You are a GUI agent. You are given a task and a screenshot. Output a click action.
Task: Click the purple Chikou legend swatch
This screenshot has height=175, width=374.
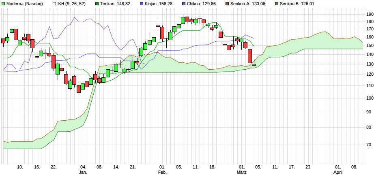pyautogui.click(x=184, y=4)
